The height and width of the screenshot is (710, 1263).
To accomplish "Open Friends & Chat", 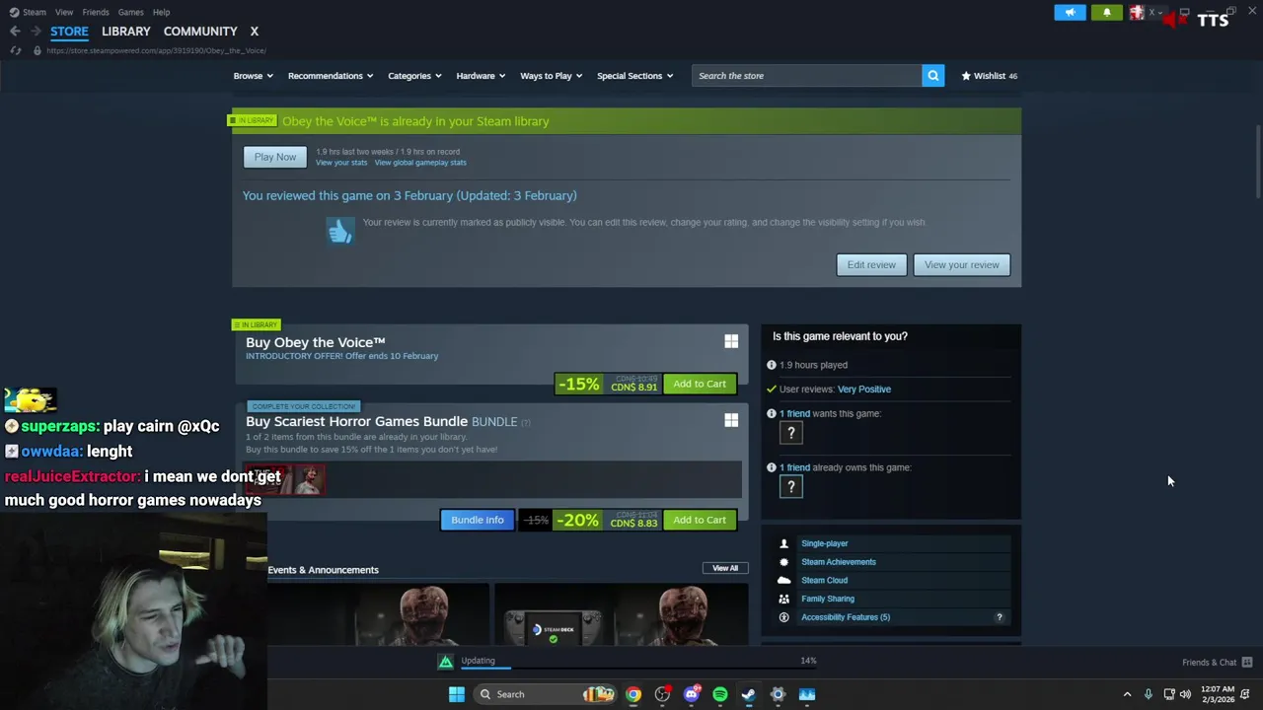I will (1217, 663).
